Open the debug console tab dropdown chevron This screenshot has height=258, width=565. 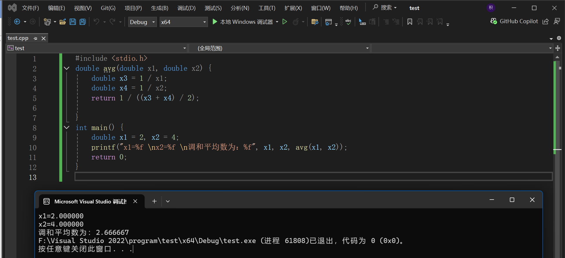point(168,201)
